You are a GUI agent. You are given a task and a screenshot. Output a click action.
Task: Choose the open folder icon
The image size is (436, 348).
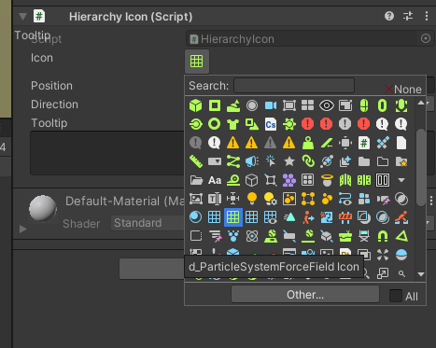196,180
